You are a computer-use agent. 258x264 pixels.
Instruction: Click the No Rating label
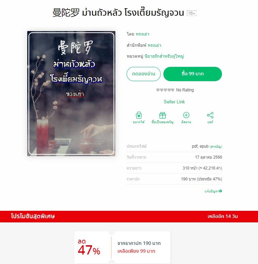(x=185, y=90)
